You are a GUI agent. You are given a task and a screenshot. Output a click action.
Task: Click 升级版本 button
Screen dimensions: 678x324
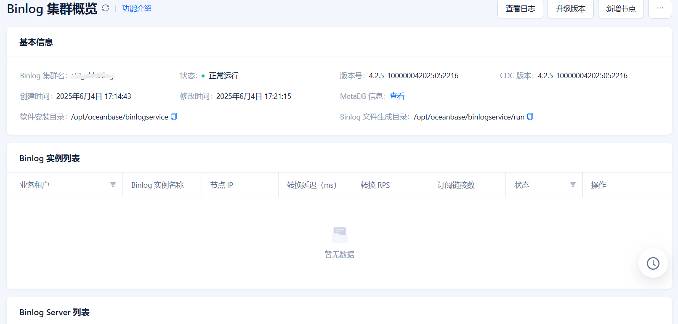[x=570, y=9]
